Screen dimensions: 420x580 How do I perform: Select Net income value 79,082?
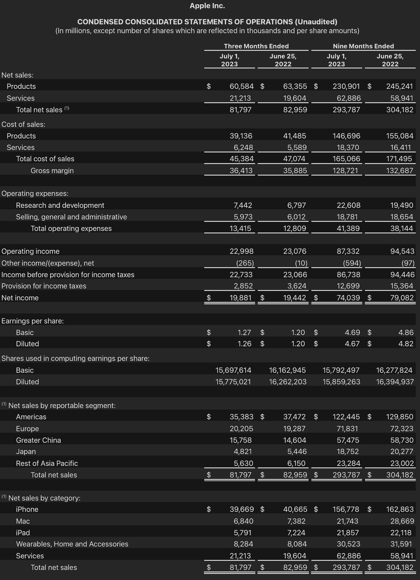pos(402,298)
